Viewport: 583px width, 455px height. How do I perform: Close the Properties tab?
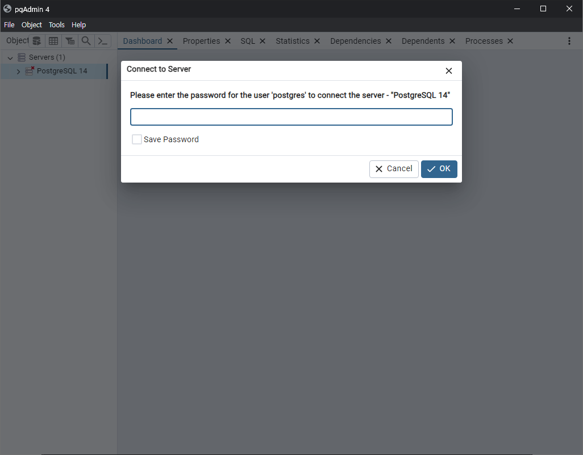pos(228,41)
